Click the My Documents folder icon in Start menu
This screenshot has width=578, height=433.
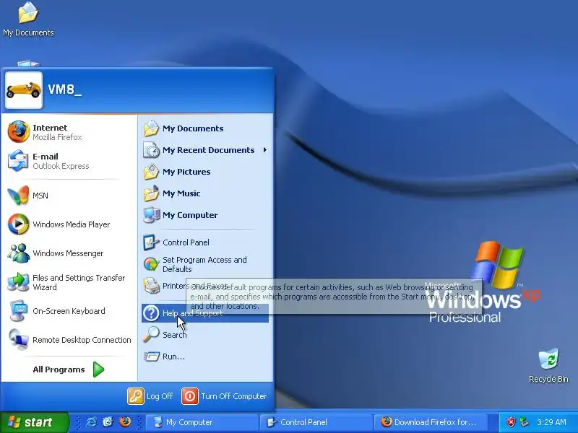(x=151, y=128)
